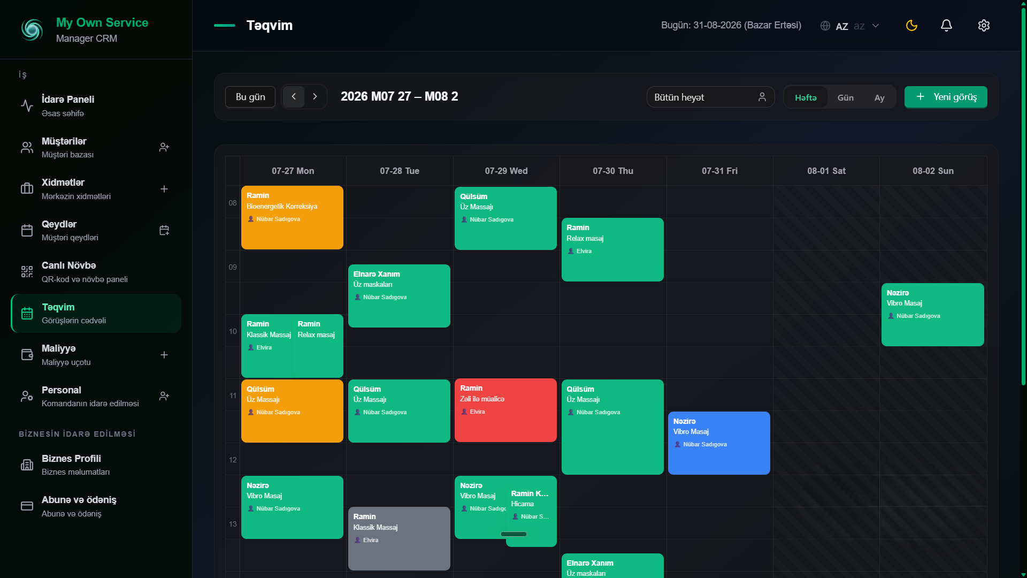Click the Bu gün button

click(x=250, y=97)
